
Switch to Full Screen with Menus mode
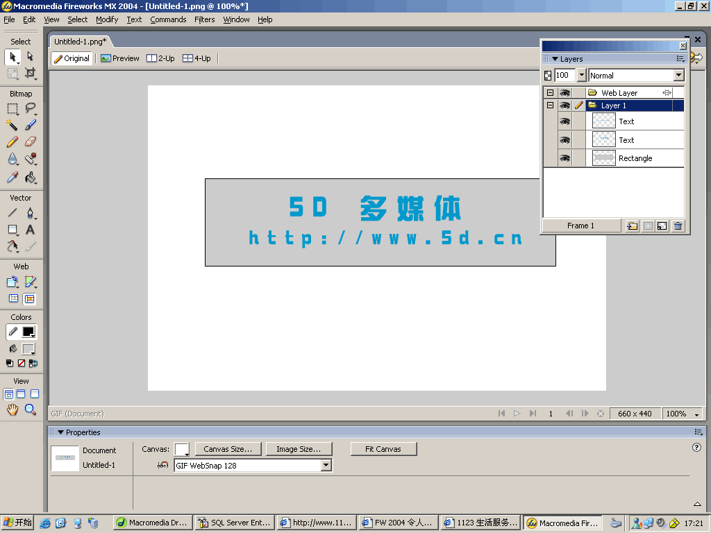tap(21, 394)
